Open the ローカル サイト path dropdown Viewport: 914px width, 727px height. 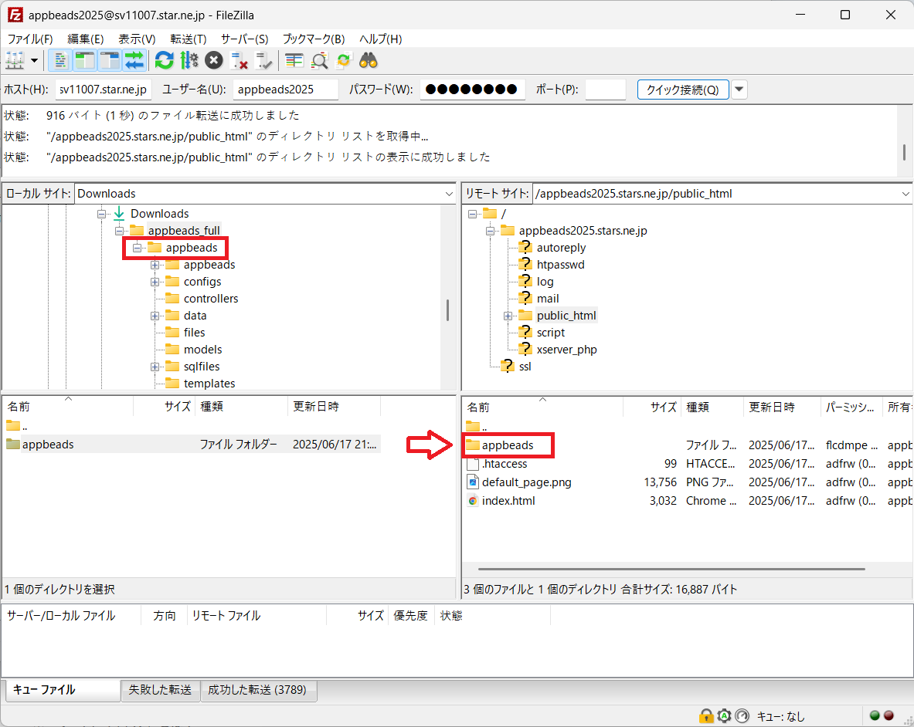point(449,194)
